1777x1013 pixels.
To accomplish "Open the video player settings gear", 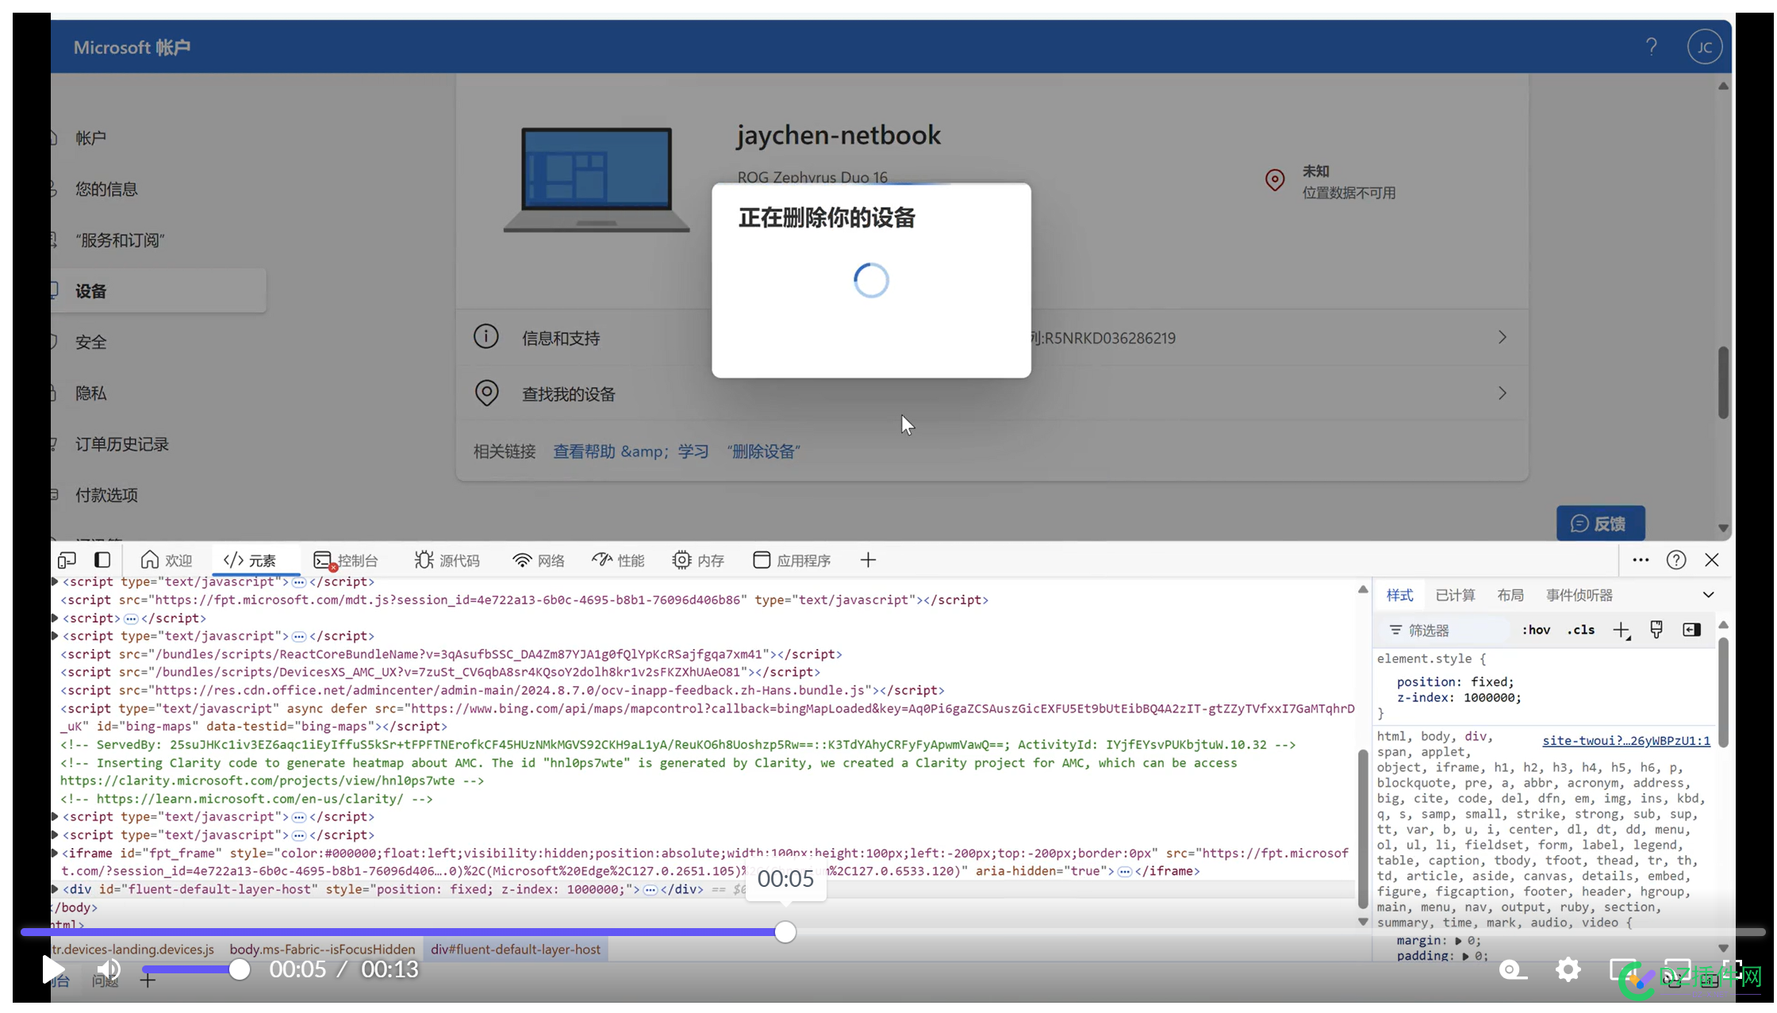I will pyautogui.click(x=1568, y=969).
